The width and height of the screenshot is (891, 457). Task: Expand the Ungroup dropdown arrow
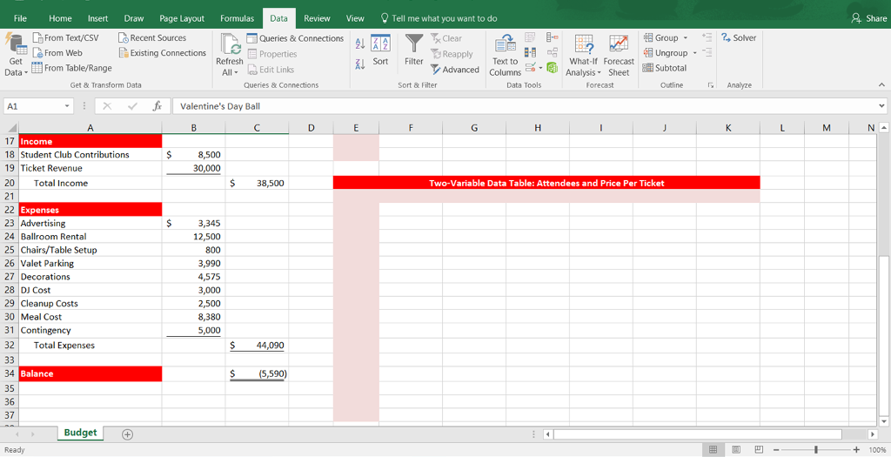pyautogui.click(x=693, y=53)
